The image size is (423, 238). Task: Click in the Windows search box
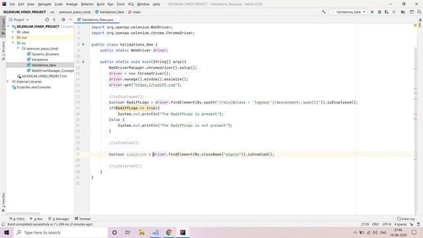click(60, 232)
